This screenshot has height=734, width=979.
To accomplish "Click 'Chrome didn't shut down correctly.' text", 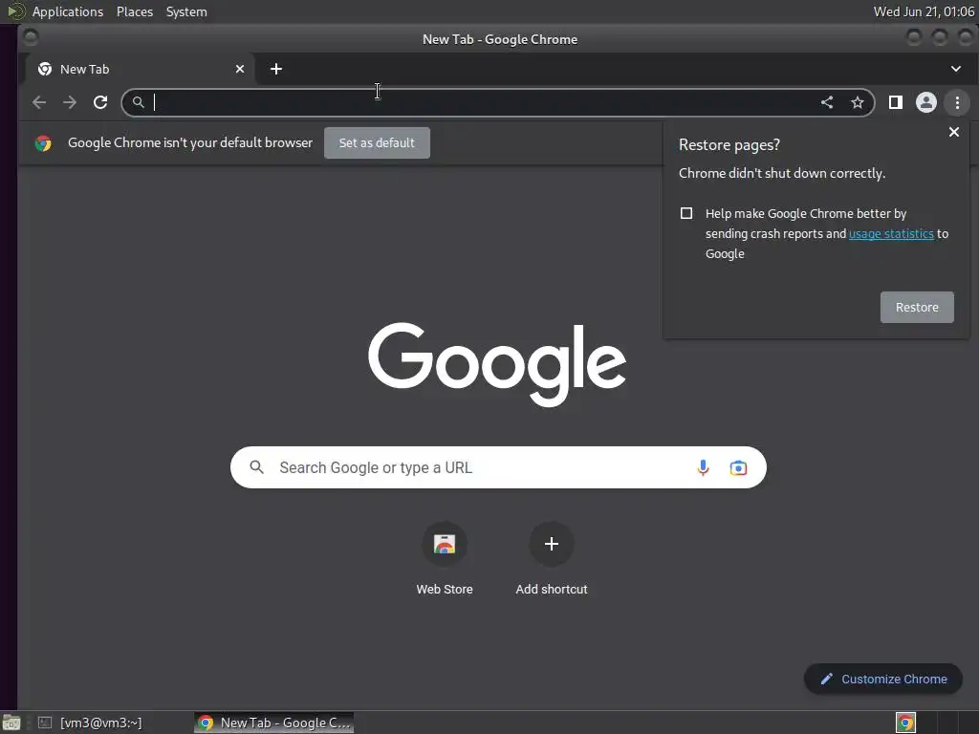I will 782,173.
